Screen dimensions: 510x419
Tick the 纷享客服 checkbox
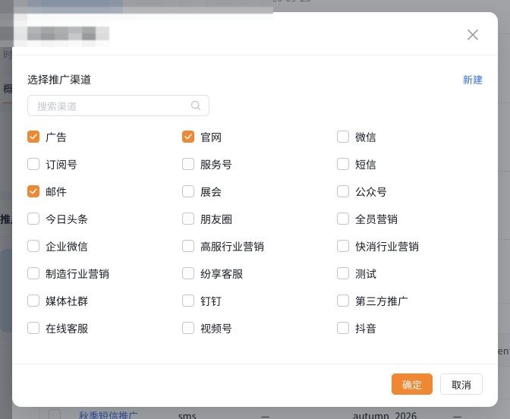[188, 273]
